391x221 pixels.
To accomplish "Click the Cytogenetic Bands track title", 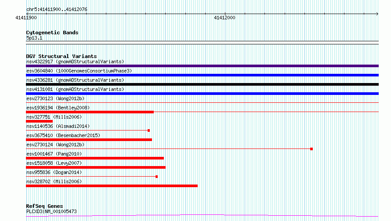I will (52, 33).
